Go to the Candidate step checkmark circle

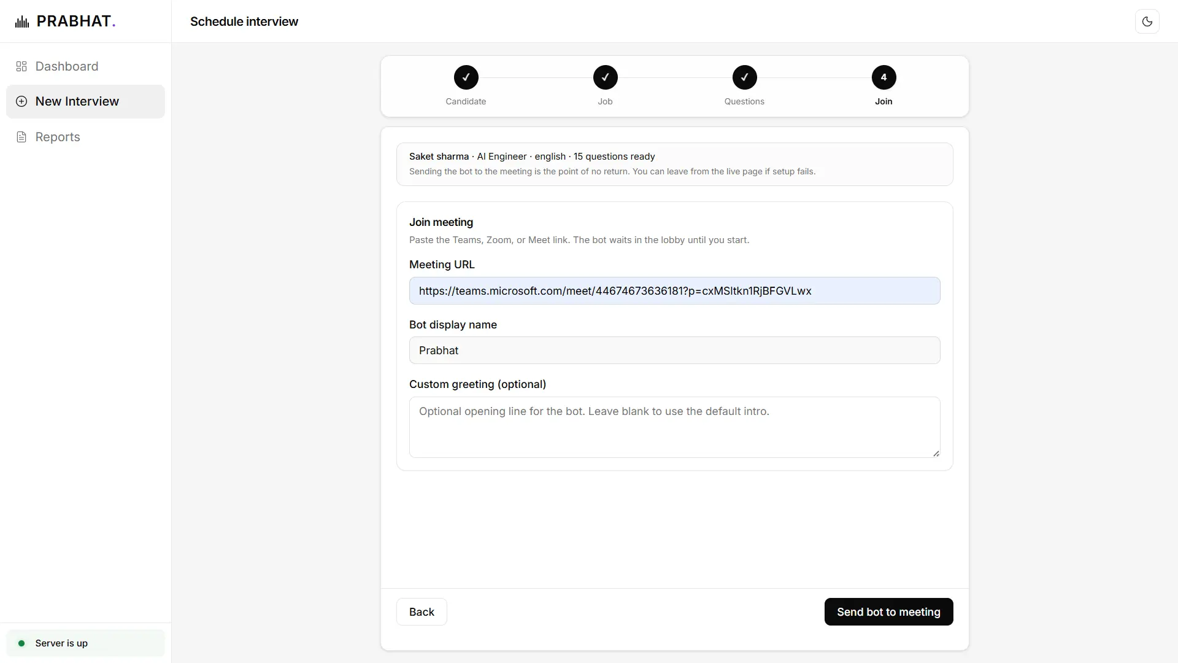[466, 77]
